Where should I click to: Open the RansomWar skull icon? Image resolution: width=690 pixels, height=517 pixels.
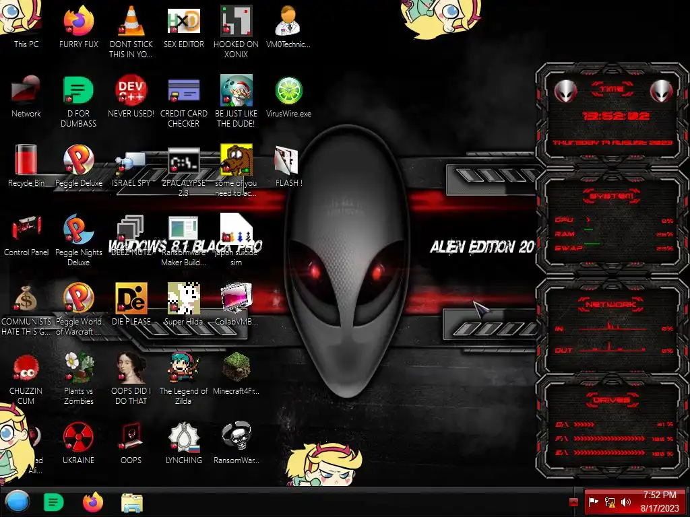tap(236, 443)
